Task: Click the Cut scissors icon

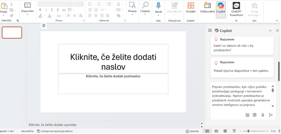Action: (12, 4)
